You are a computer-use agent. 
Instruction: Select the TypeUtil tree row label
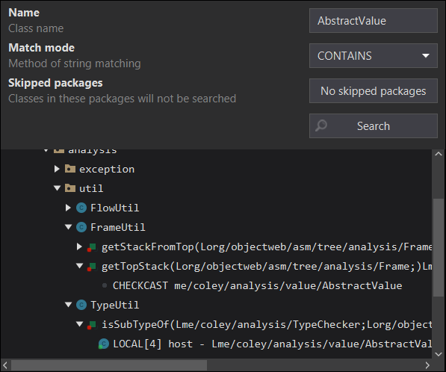tap(114, 305)
